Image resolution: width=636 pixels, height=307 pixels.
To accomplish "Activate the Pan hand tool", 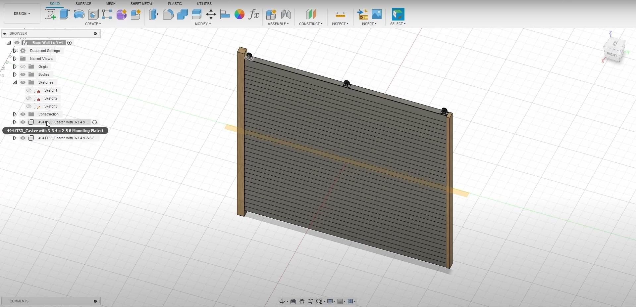I will tap(302, 301).
